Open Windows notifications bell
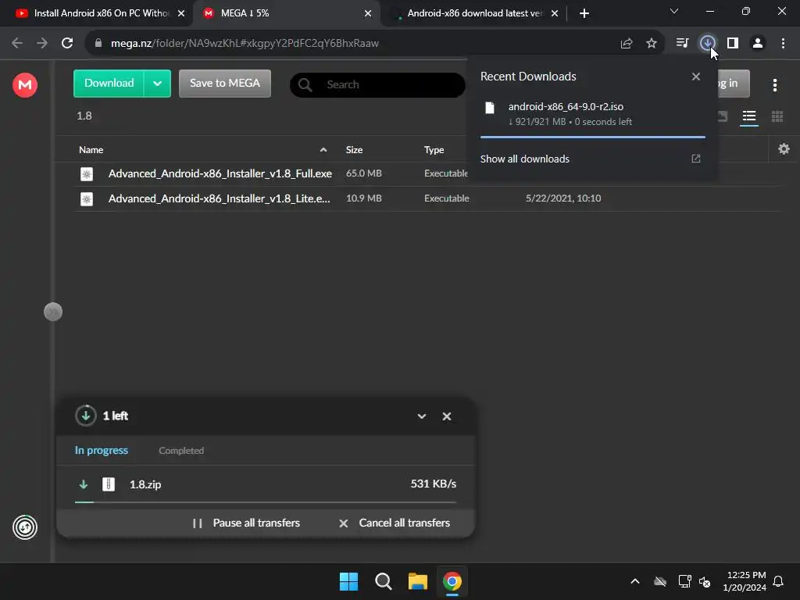Screen dimensions: 800x600 coord(778,581)
